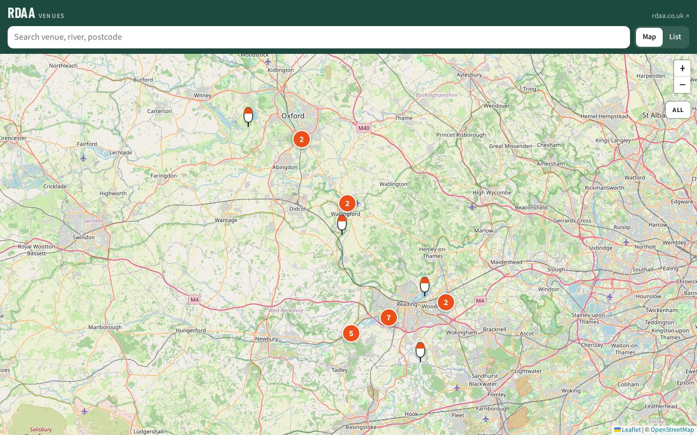Screen dimensions: 697x435
Task: Click the "Witney" map label
Action: coord(203,95)
